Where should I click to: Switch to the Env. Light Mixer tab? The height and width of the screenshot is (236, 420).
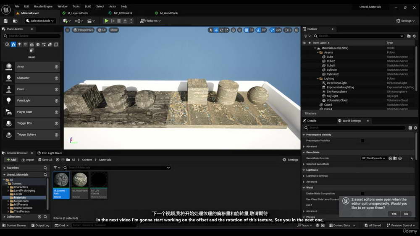click(50, 153)
